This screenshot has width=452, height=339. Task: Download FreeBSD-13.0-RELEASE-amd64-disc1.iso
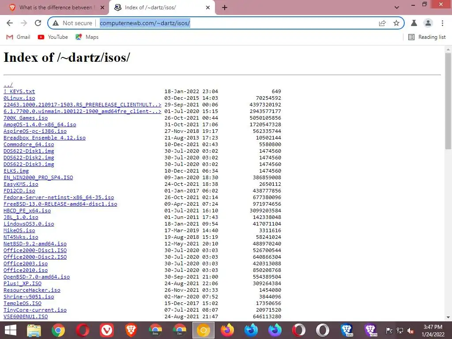click(60, 204)
